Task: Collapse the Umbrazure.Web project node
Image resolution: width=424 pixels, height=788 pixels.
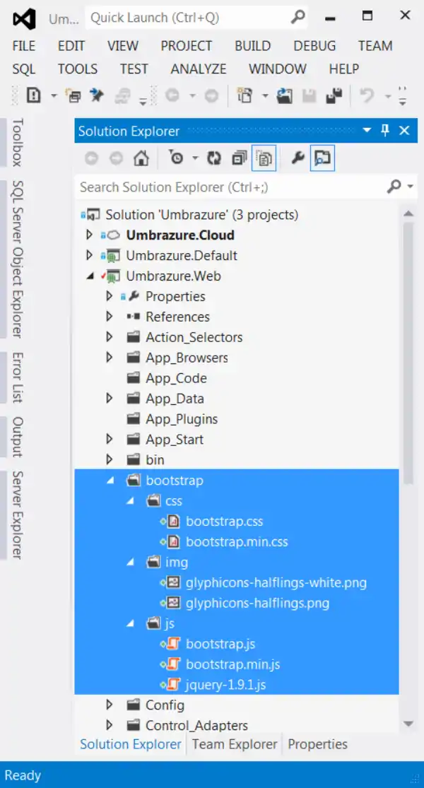Action: click(90, 276)
